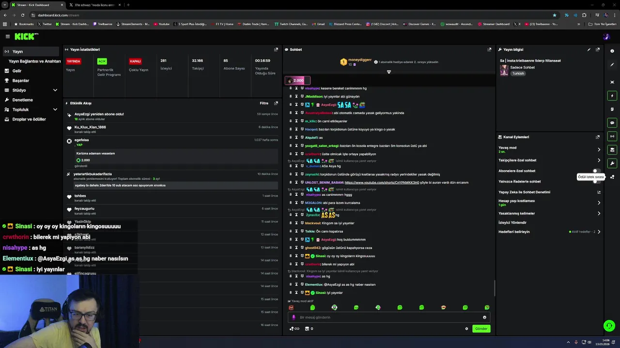Click the red angry emote in emote row
The width and height of the screenshot is (620, 348).
pos(291,307)
